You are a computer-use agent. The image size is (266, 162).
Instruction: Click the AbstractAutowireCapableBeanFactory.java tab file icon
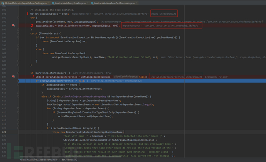2,3
